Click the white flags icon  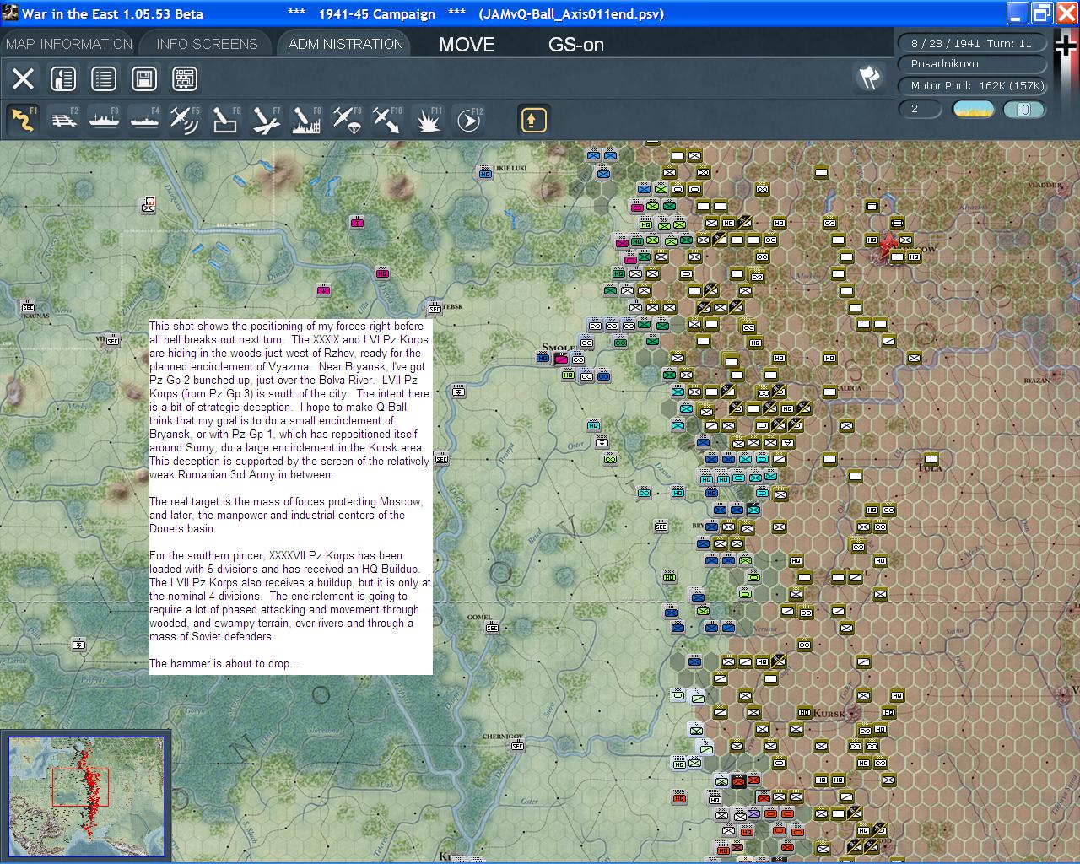[869, 78]
